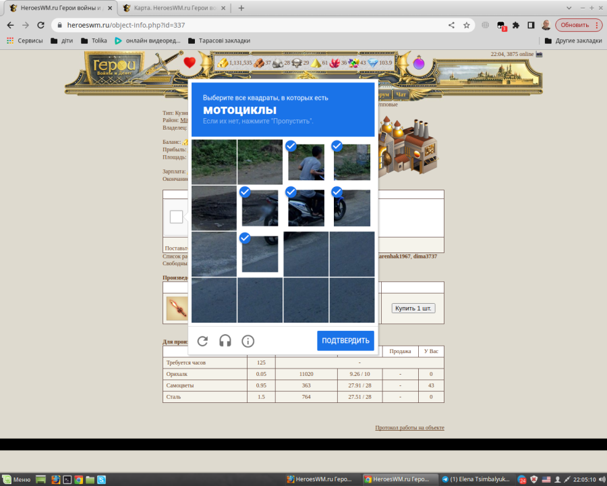Select the top-left grass captcha tile

(x=214, y=162)
